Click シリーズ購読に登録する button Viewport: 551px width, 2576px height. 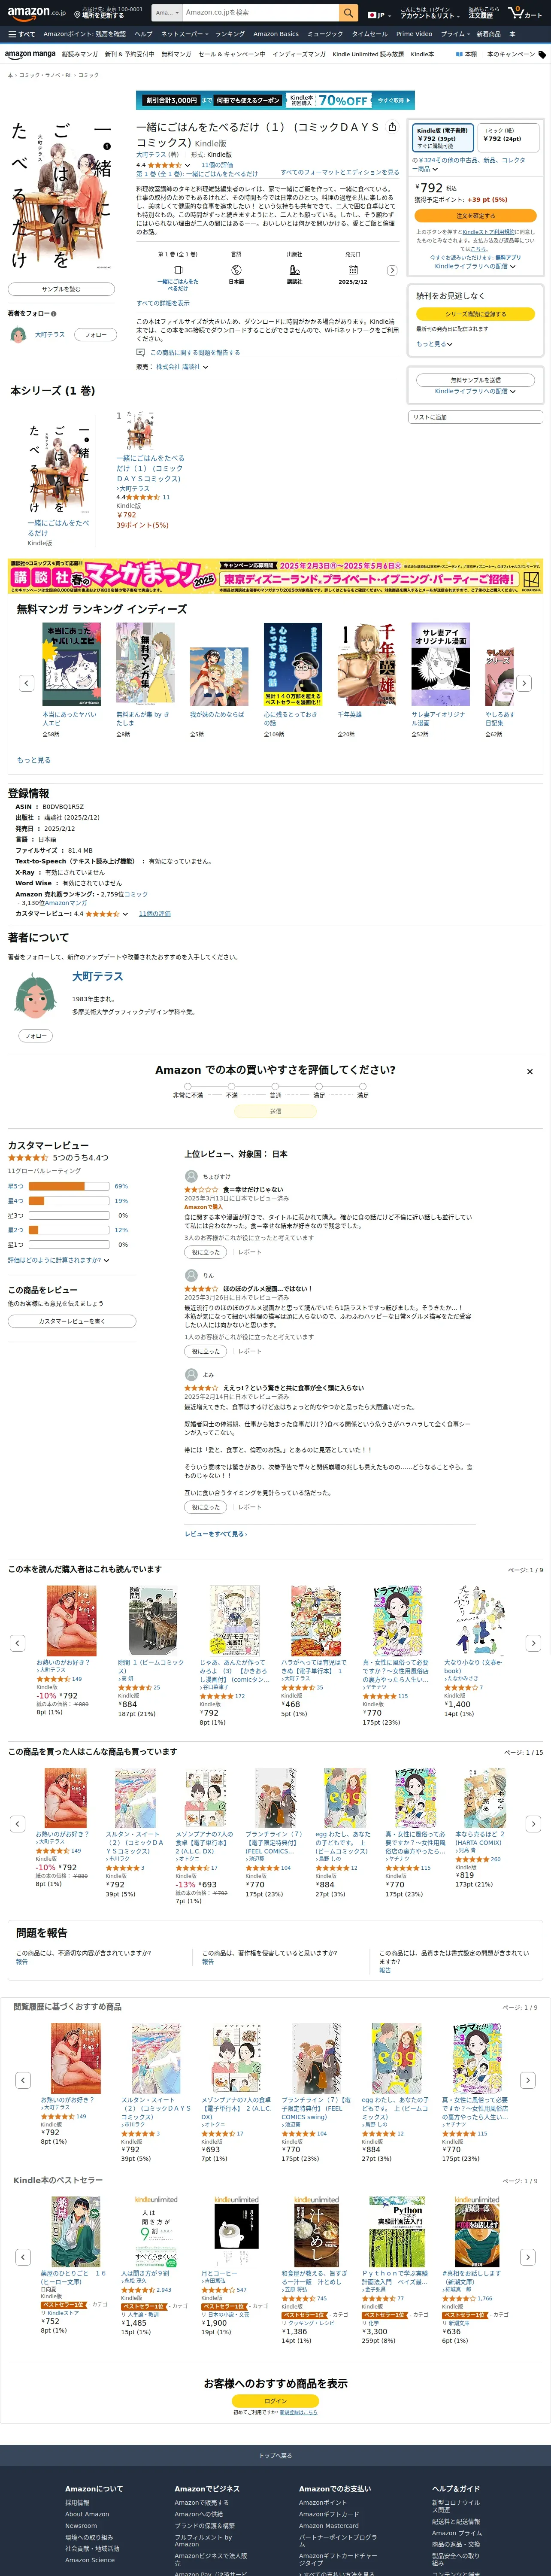[x=475, y=313]
